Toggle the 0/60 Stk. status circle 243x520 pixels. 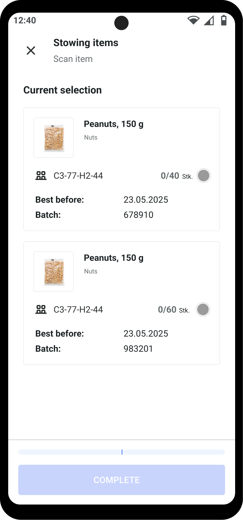coord(203,309)
